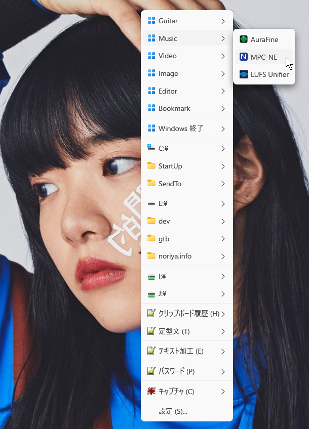Open the 設定 (S)... settings entry
This screenshot has height=429, width=309.
coord(187,411)
